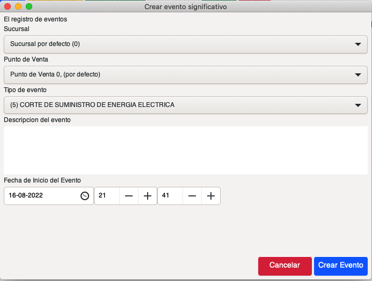This screenshot has width=372, height=281.
Task: Click the Crear Evento button
Action: coord(340,266)
